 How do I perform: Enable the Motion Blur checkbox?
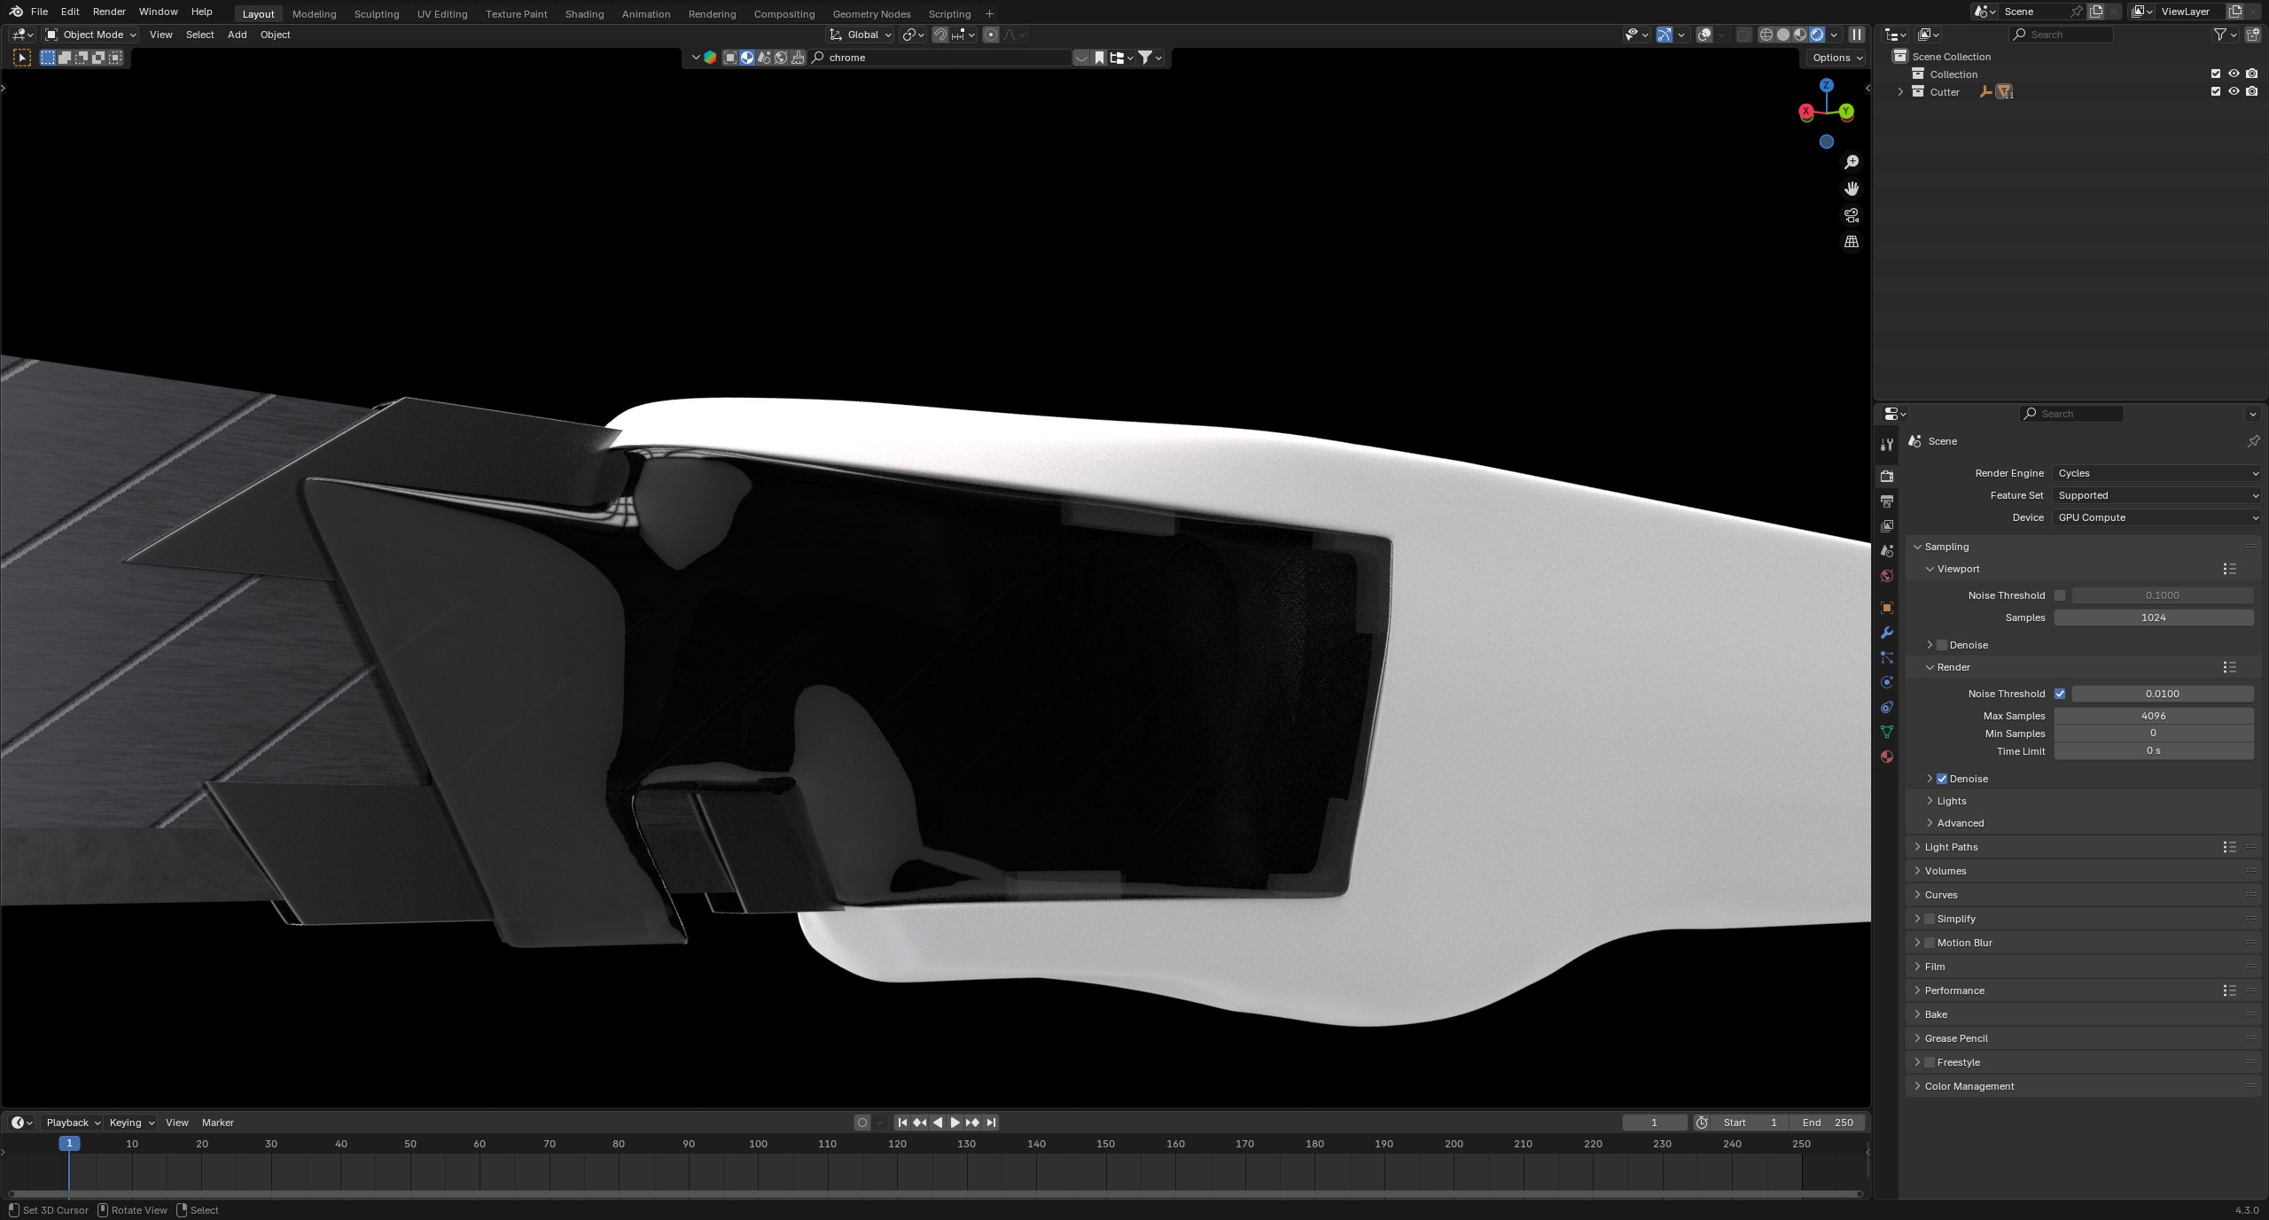[x=1930, y=943]
